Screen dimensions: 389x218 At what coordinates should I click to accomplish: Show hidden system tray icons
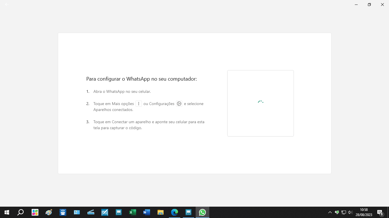(x=330, y=212)
